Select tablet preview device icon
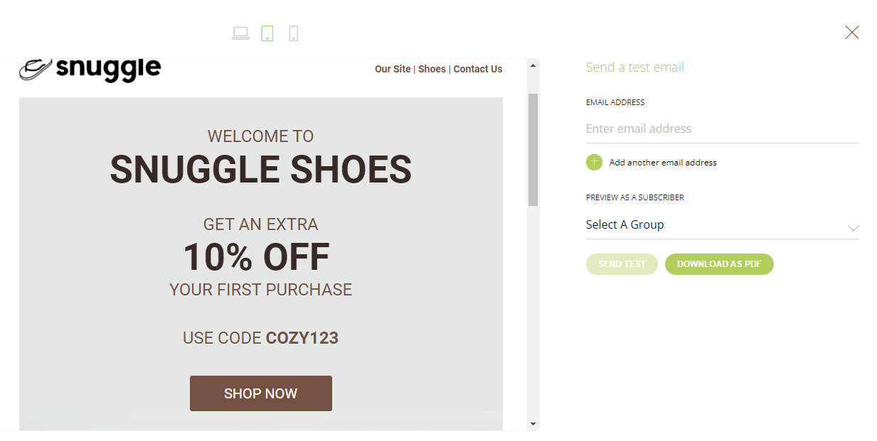 coord(267,33)
